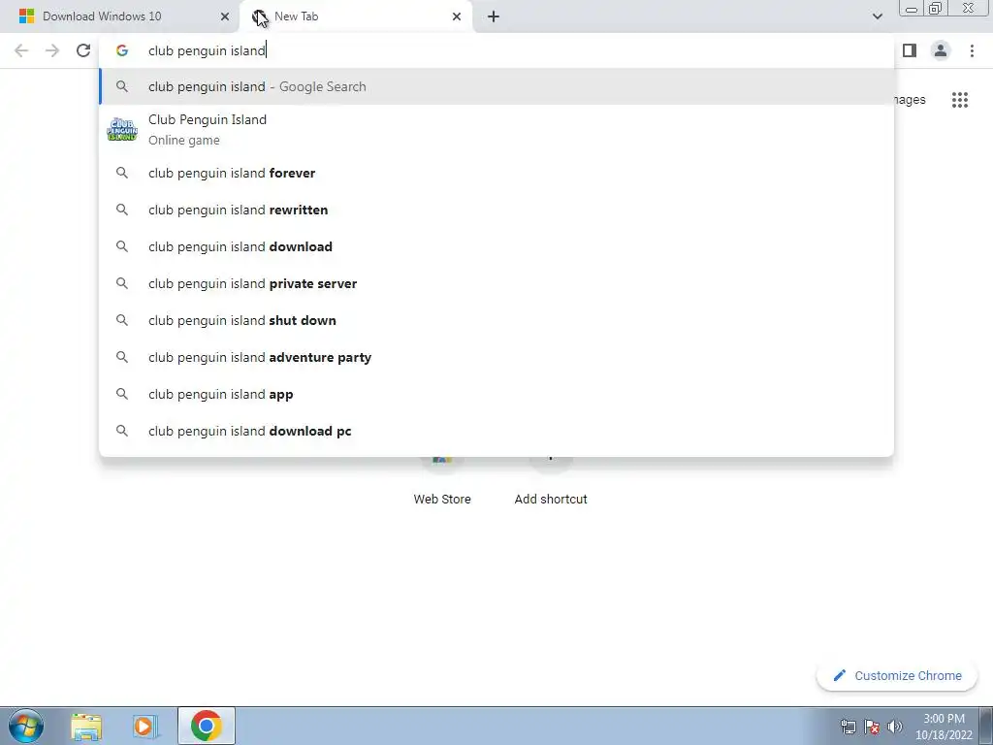Select 'club penguin island download' suggestion

[x=496, y=246]
